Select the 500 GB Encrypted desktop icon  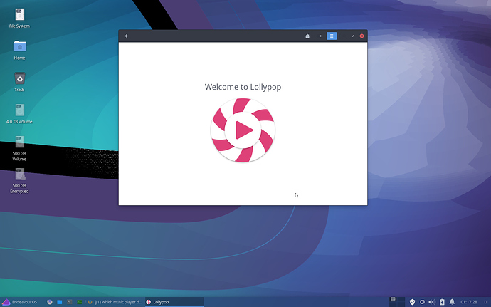coord(19,181)
